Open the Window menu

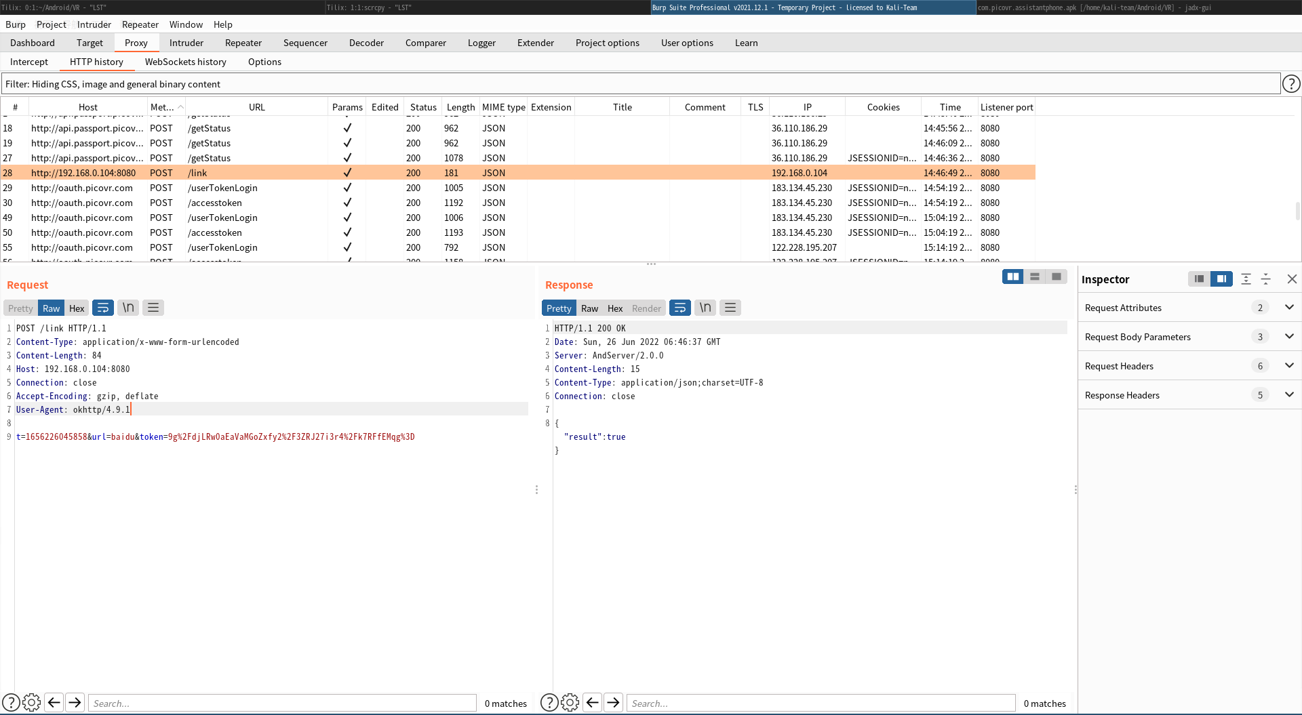(186, 24)
